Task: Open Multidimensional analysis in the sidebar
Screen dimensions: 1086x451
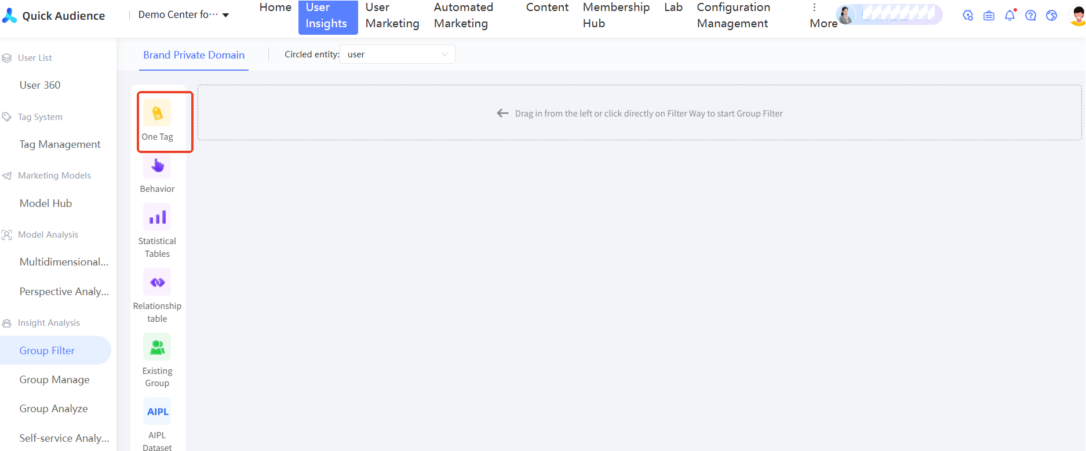Action: click(x=64, y=262)
